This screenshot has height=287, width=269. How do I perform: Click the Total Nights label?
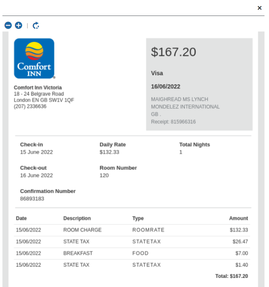tap(194, 145)
